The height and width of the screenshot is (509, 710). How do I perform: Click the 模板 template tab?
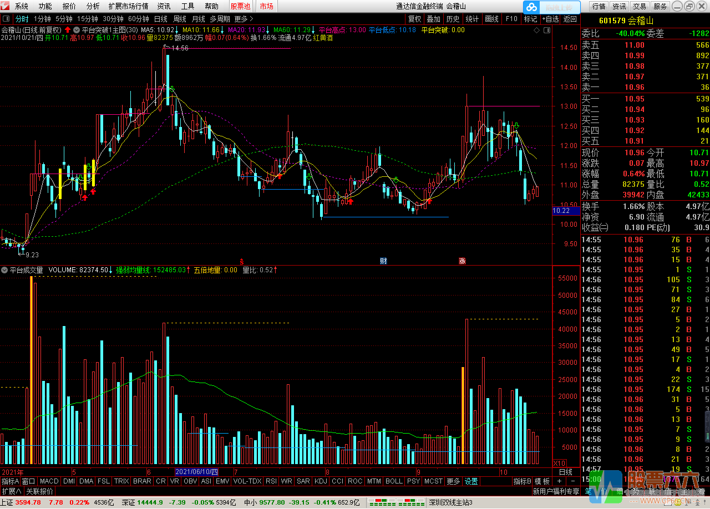pyautogui.click(x=542, y=481)
